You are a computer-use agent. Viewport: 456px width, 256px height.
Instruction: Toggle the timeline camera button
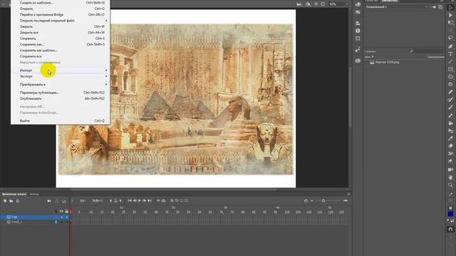(x=49, y=201)
